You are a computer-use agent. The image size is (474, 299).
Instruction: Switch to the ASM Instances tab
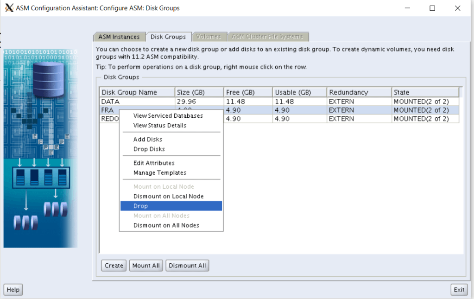(x=119, y=37)
